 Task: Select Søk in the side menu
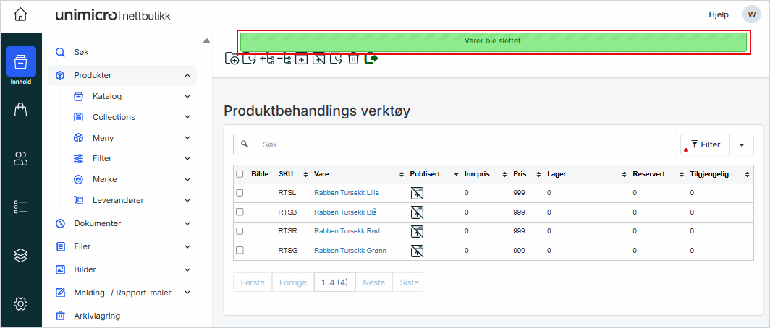81,52
